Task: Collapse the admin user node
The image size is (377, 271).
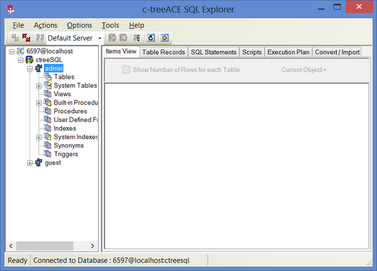Action: pyautogui.click(x=30, y=69)
